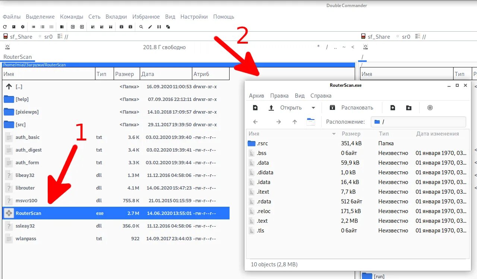The width and height of the screenshot is (477, 279).
Task: Click the '..' parent directory button
Action: coord(335,47)
